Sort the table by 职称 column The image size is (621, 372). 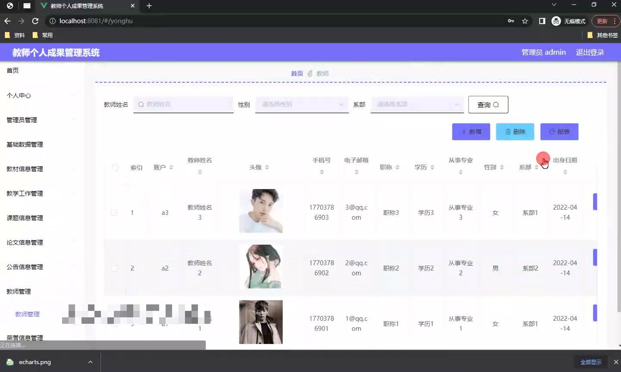[x=398, y=167]
